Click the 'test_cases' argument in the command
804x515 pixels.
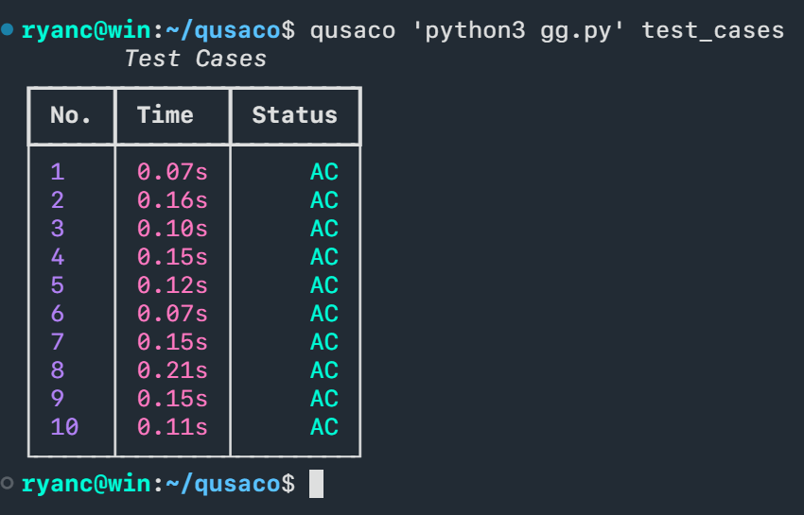(712, 30)
